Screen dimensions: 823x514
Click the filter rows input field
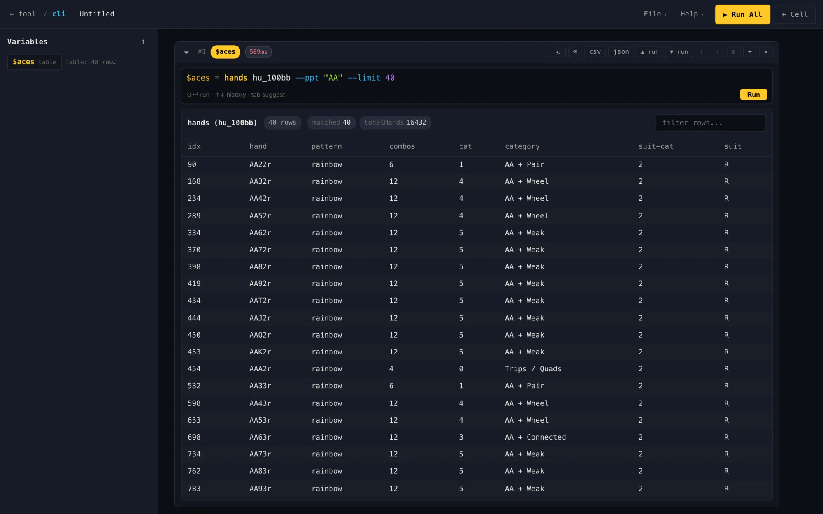710,123
